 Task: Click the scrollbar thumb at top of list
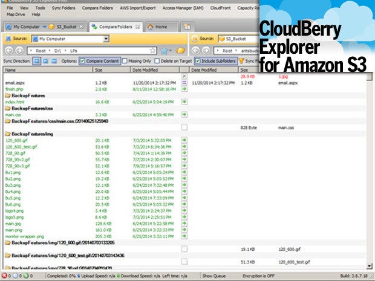(x=370, y=77)
